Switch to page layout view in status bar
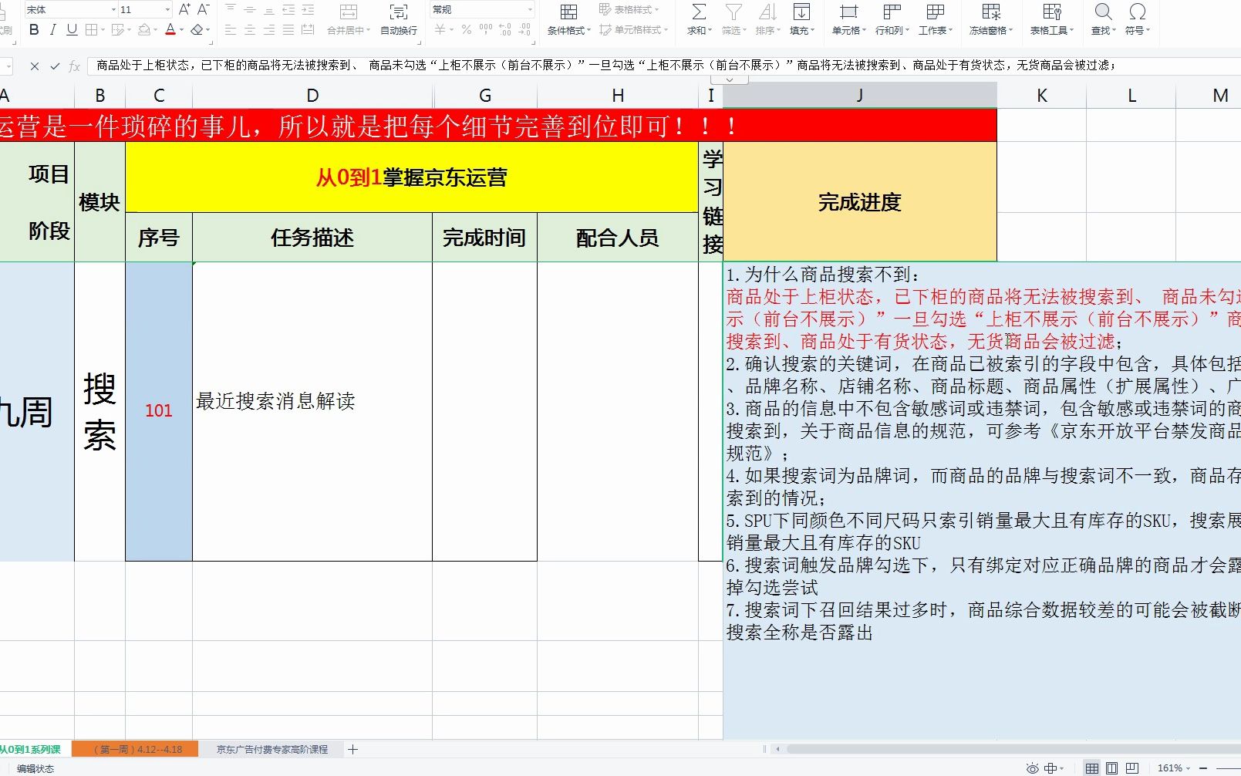The width and height of the screenshot is (1241, 776). tap(1111, 768)
